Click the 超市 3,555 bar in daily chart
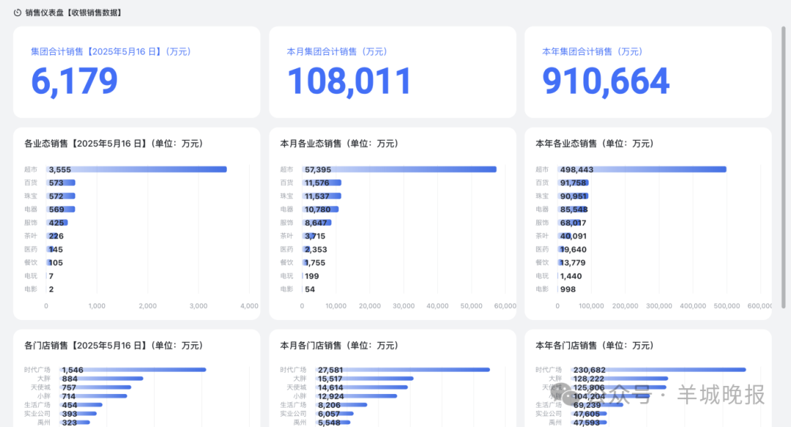 click(x=136, y=169)
